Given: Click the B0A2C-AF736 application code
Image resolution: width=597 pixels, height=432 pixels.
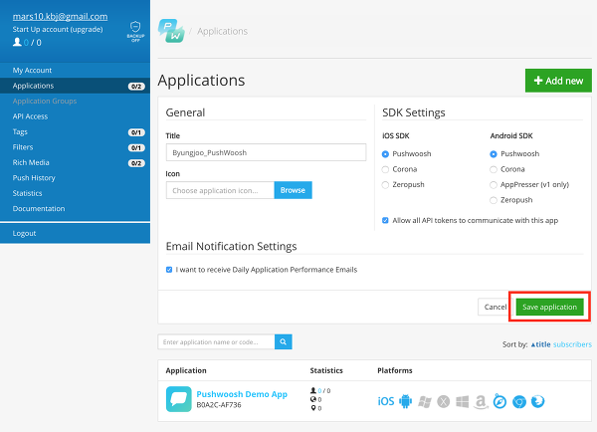Looking at the screenshot, I should (x=219, y=405).
